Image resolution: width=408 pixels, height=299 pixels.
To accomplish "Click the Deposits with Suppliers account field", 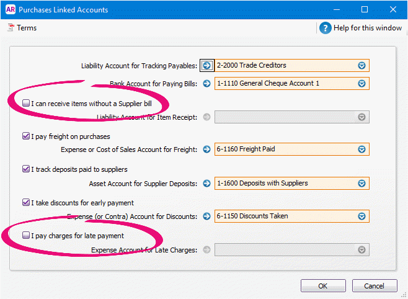I will [x=291, y=183].
